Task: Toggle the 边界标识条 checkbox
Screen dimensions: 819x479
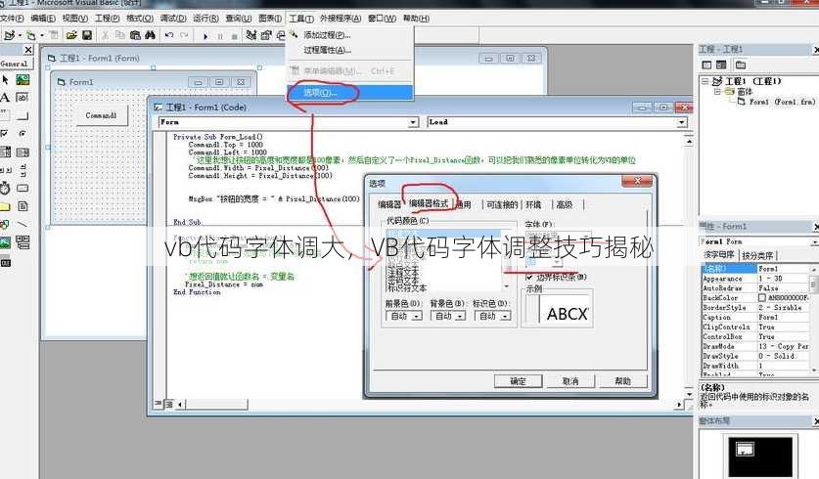Action: 529,277
